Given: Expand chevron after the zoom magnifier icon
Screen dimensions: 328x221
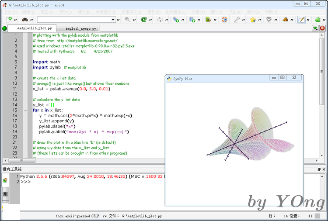Looking at the screenshot, I should 134,20.
